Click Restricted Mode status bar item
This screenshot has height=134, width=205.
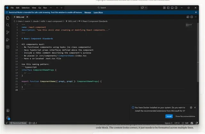pos(18,123)
